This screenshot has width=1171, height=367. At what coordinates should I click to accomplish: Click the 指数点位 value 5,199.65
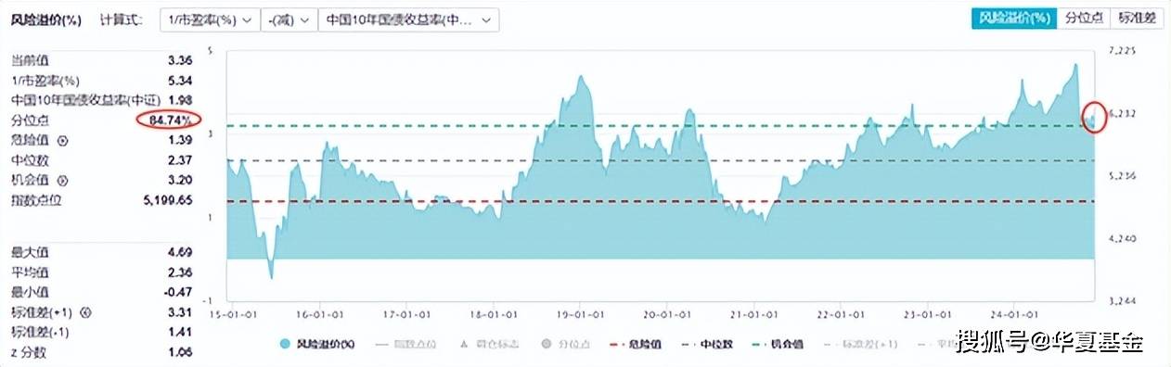pos(169,200)
